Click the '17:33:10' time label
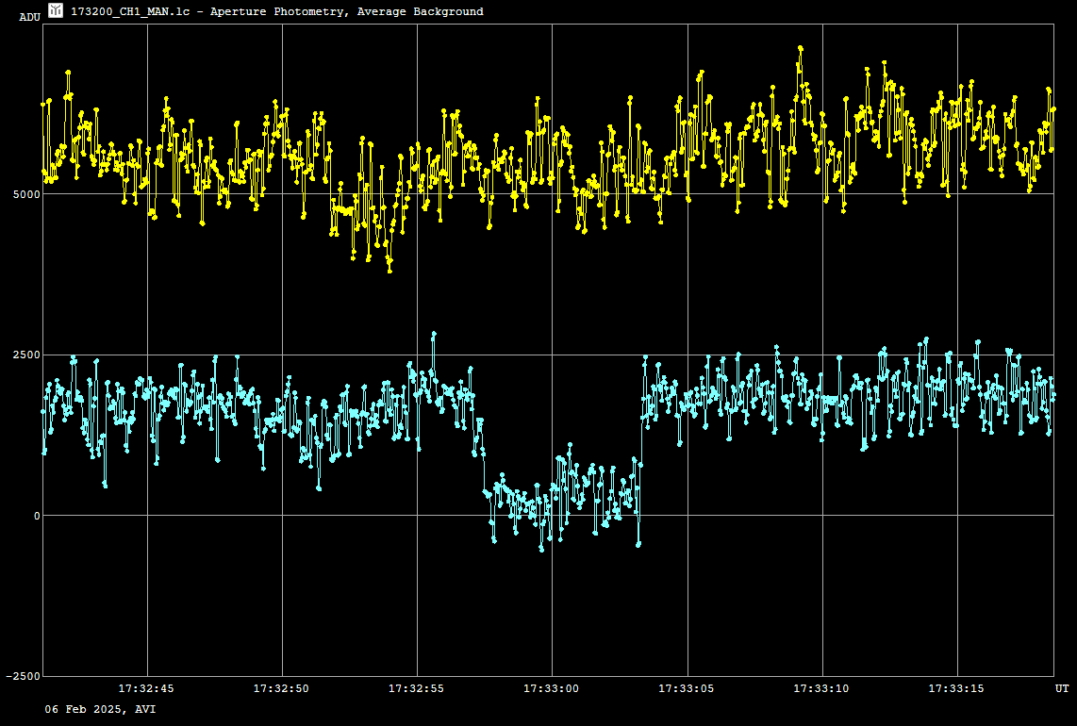Viewport: 1077px width, 726px height. pyautogui.click(x=821, y=688)
